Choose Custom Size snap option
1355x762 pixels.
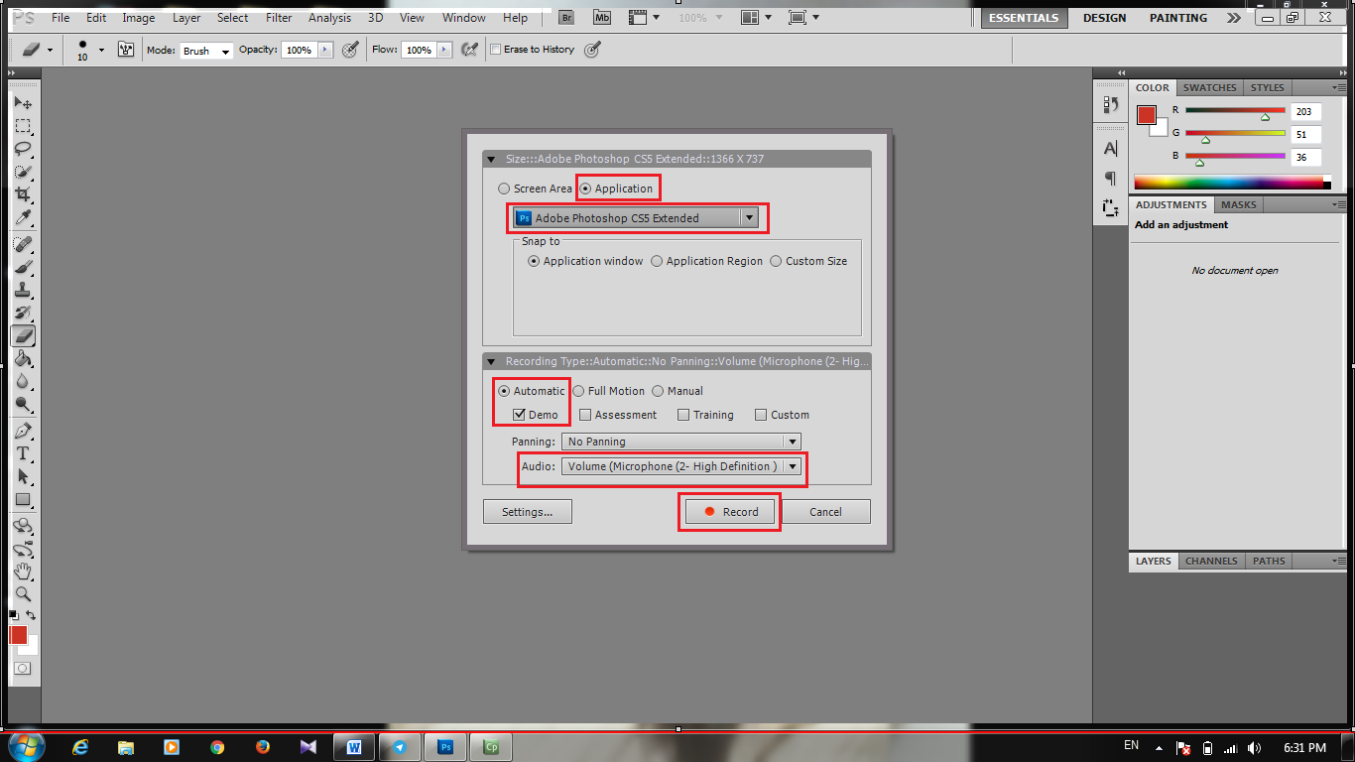[776, 261]
